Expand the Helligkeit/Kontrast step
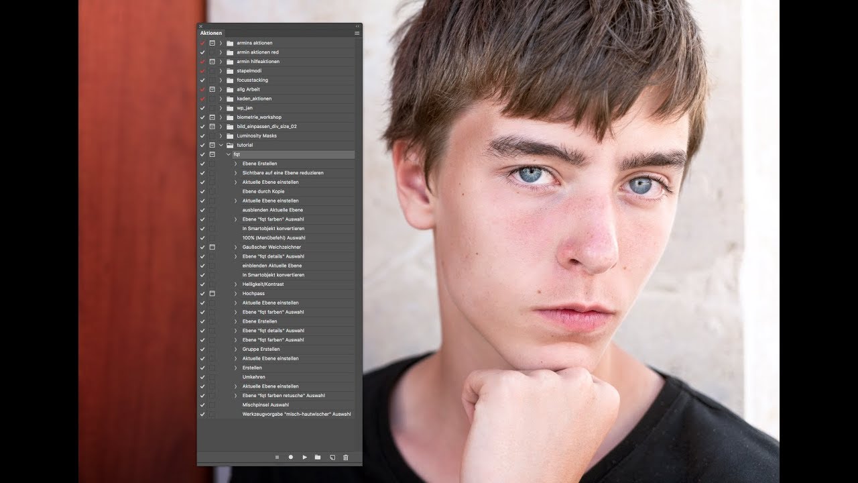The width and height of the screenshot is (858, 483). coord(235,284)
